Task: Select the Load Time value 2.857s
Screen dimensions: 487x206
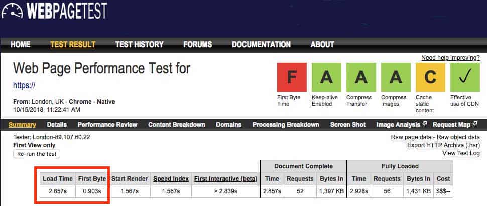Action: [58, 191]
